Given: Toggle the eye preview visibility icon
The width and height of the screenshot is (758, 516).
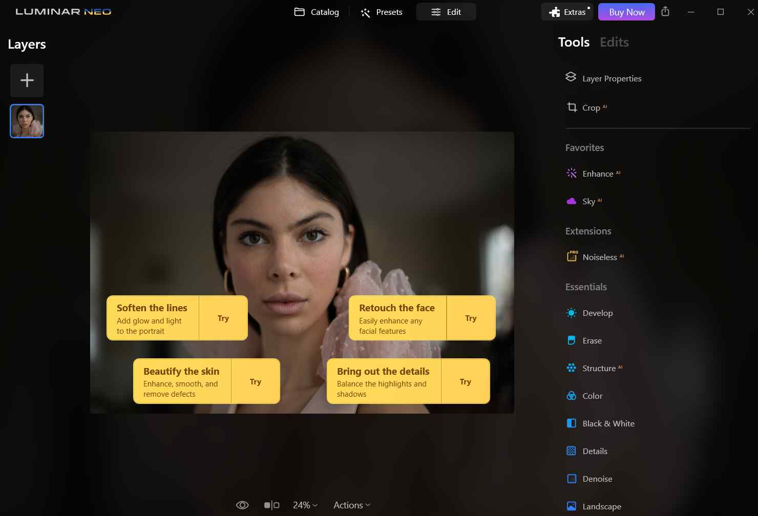Looking at the screenshot, I should tap(242, 505).
